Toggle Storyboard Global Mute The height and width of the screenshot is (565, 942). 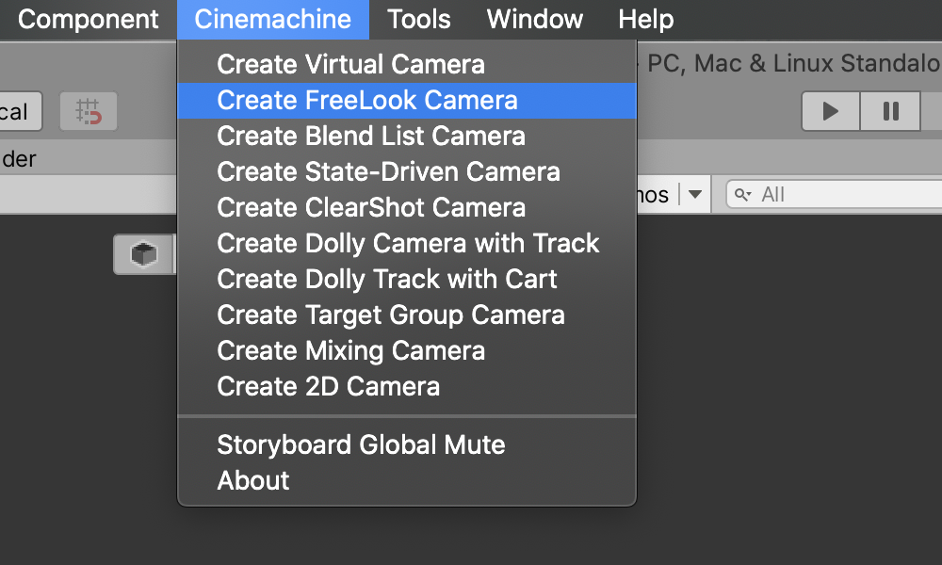coord(361,444)
